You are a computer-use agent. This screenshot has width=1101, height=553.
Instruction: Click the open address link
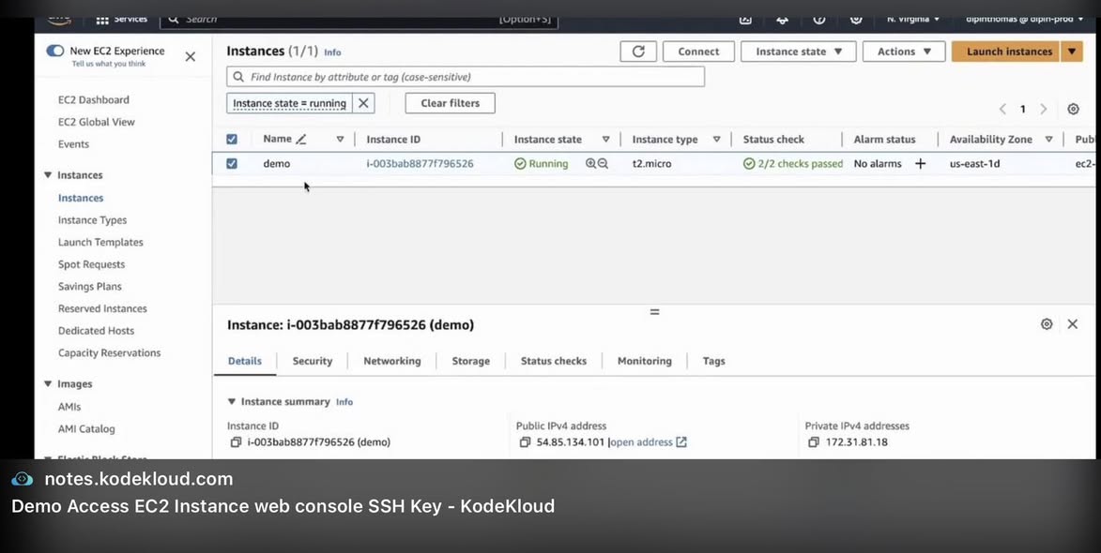[x=648, y=442]
